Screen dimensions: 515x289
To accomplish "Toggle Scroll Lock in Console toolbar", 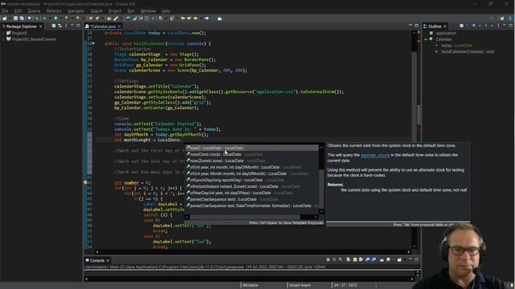I will coord(355,259).
